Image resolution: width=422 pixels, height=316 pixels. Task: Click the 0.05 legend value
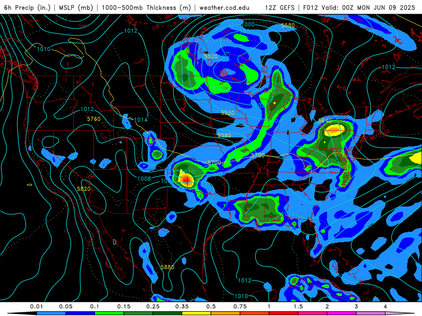[x=65, y=307]
